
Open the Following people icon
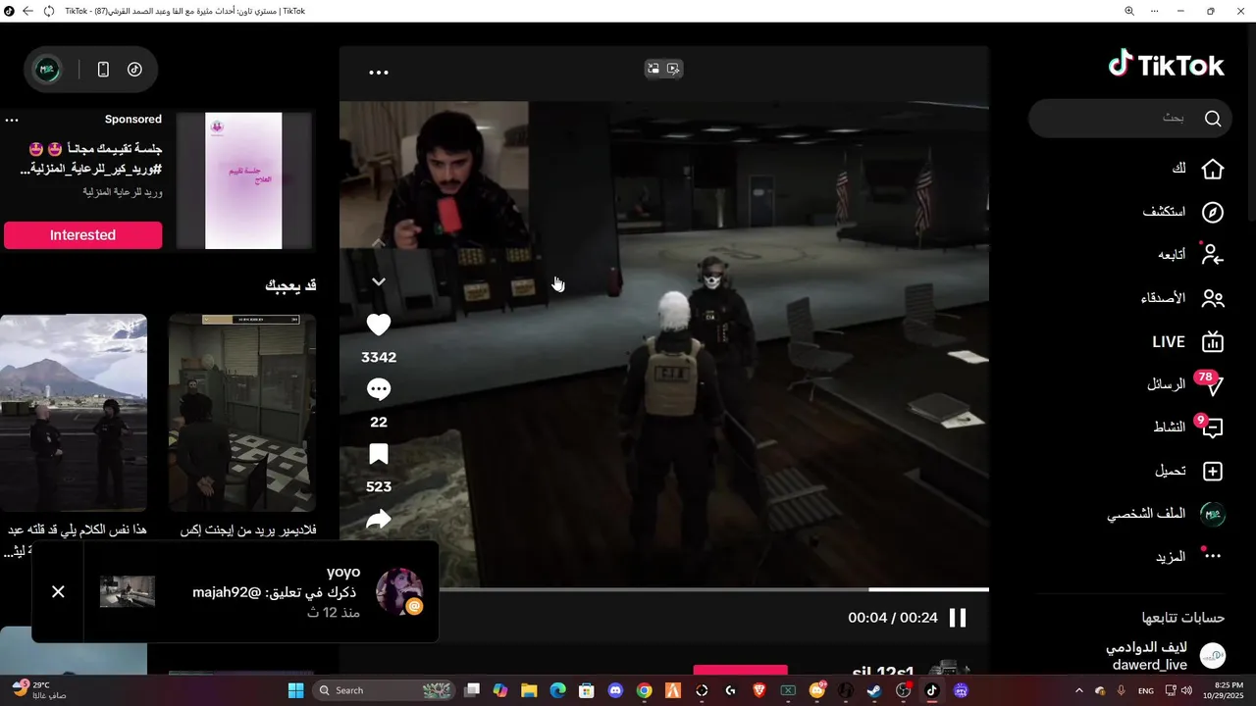pyautogui.click(x=1213, y=255)
